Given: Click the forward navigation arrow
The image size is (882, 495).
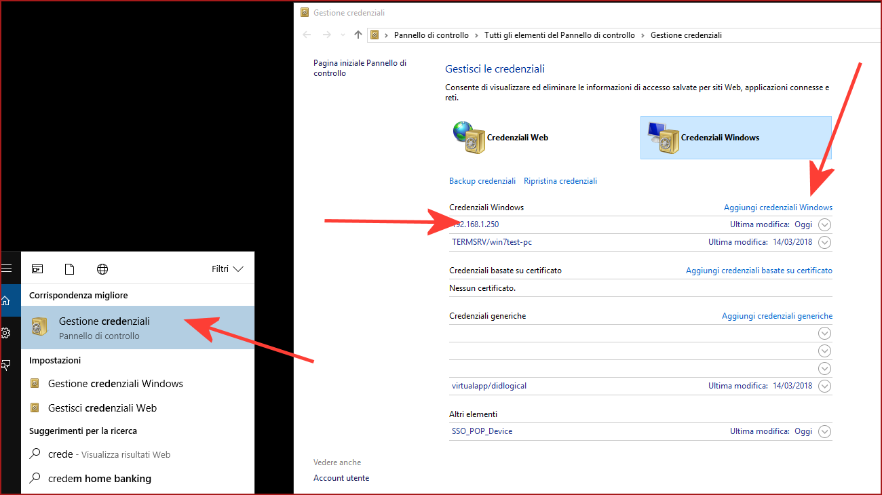Looking at the screenshot, I should (327, 35).
